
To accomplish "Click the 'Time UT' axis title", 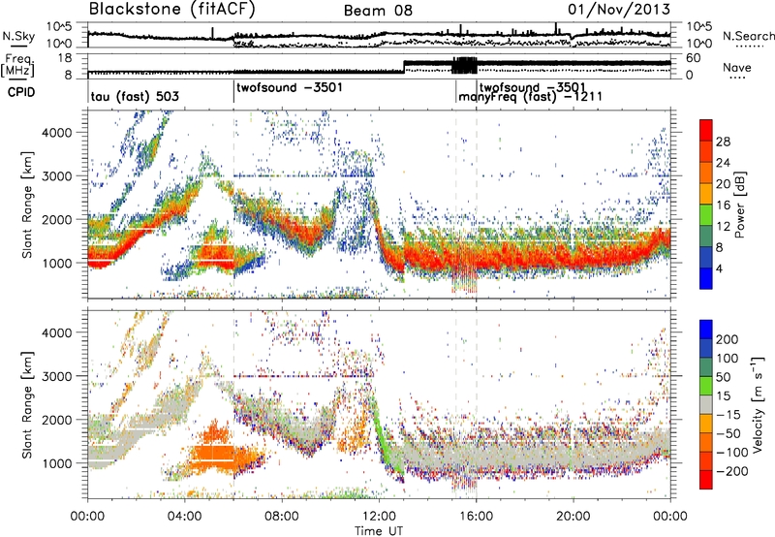I will click(x=379, y=531).
